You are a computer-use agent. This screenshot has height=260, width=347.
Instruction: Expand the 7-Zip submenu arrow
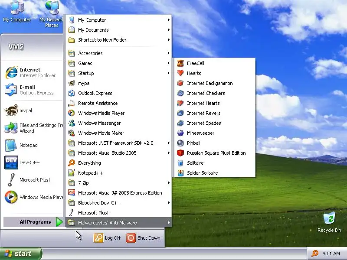click(169, 183)
